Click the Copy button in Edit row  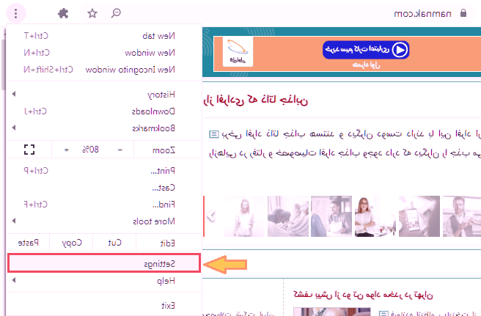tap(71, 243)
